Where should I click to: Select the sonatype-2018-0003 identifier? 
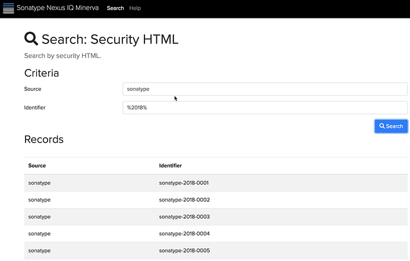tap(184, 217)
